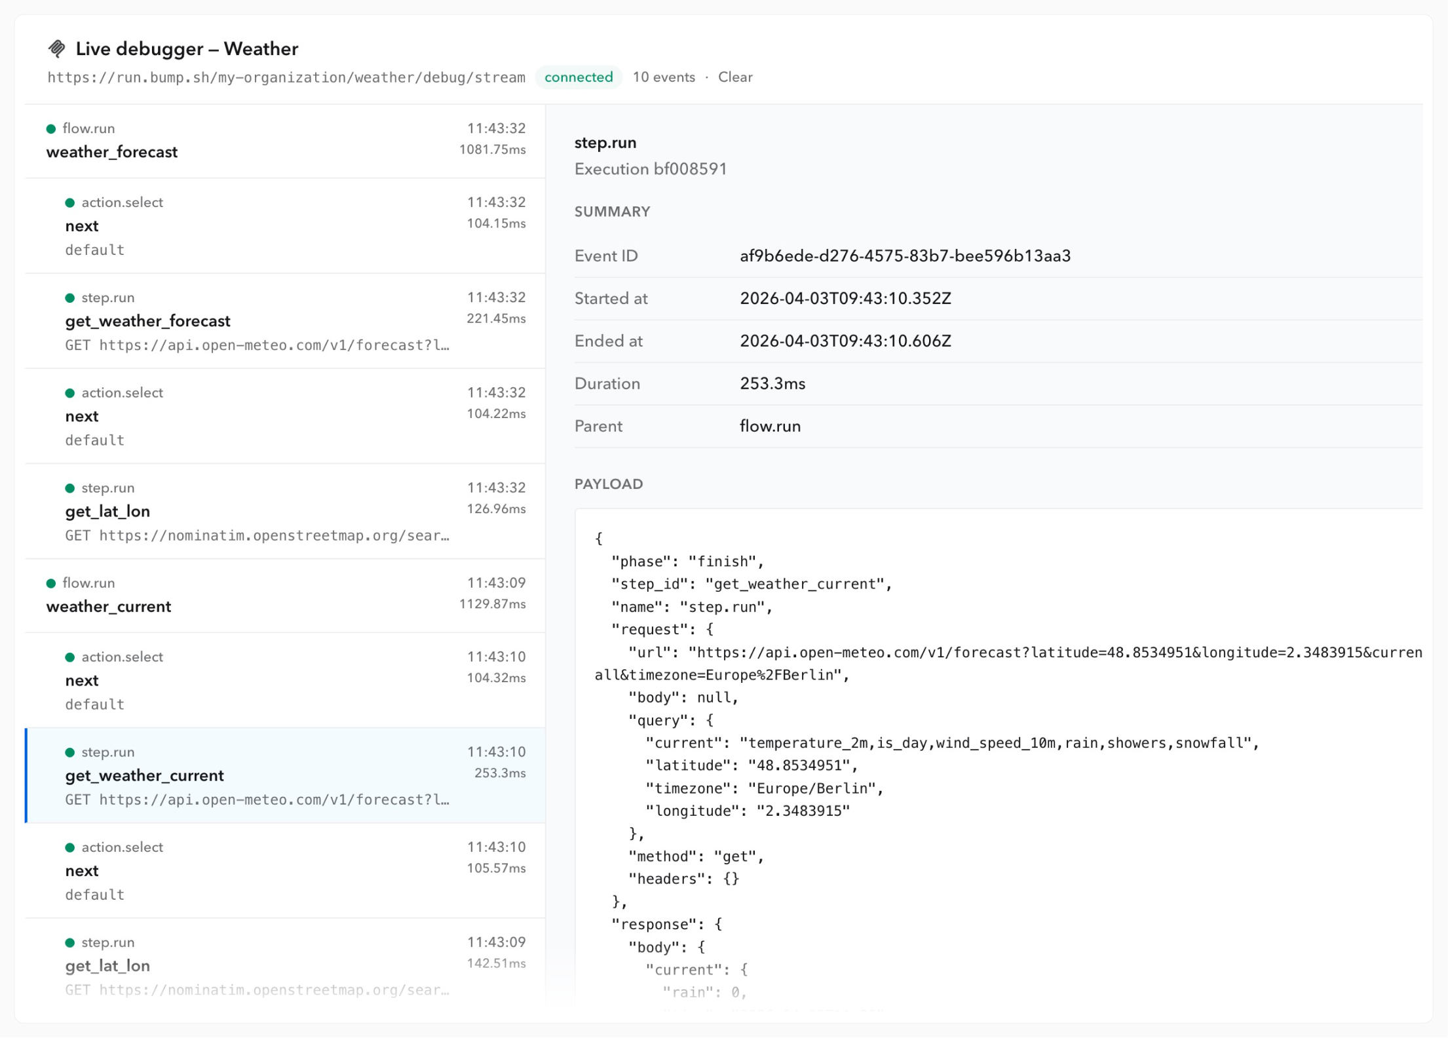1448x1038 pixels.
Task: Click the green status dot for weather_current
Action: pos(51,584)
